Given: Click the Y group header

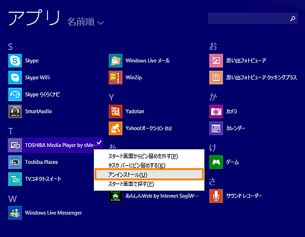Looking at the screenshot, I should pos(111,97).
